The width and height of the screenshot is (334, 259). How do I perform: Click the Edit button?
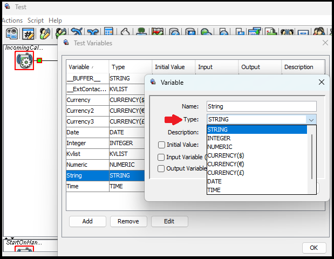169,222
